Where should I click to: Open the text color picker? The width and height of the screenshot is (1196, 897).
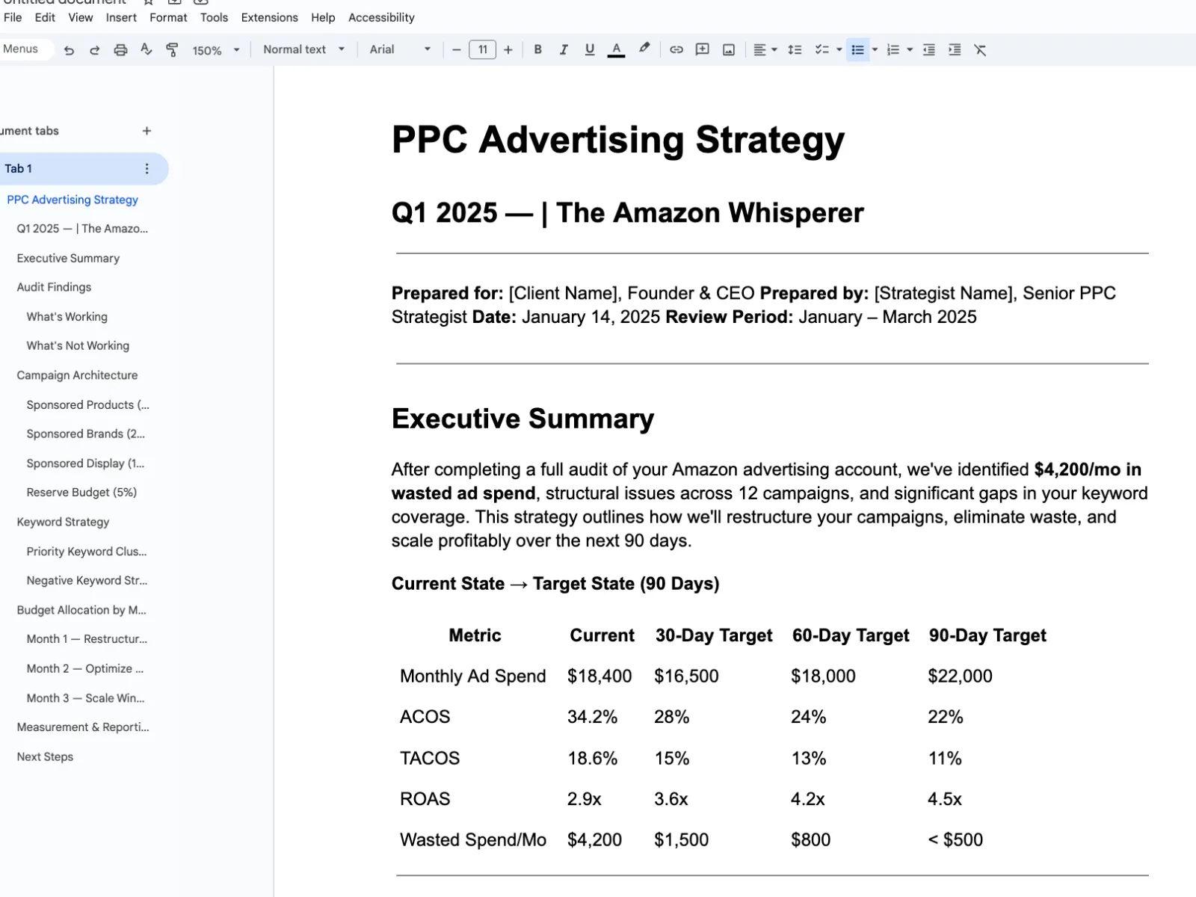point(616,50)
